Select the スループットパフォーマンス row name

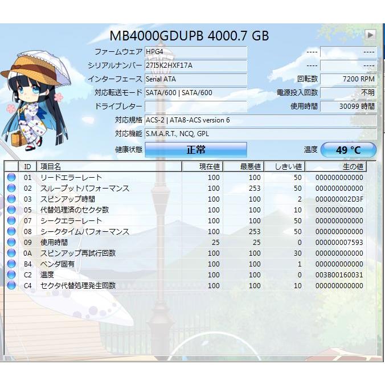(x=85, y=188)
